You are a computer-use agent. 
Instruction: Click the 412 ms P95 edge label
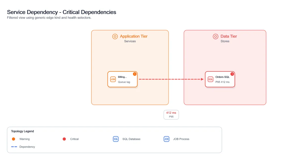click(171, 115)
